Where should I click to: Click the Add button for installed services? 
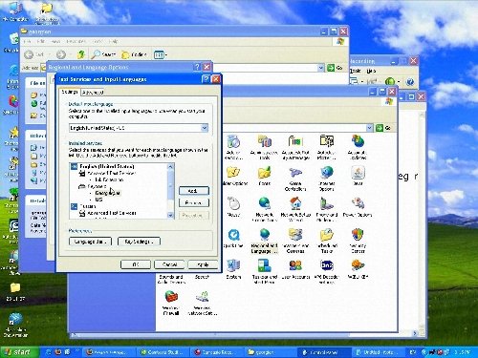(194, 191)
